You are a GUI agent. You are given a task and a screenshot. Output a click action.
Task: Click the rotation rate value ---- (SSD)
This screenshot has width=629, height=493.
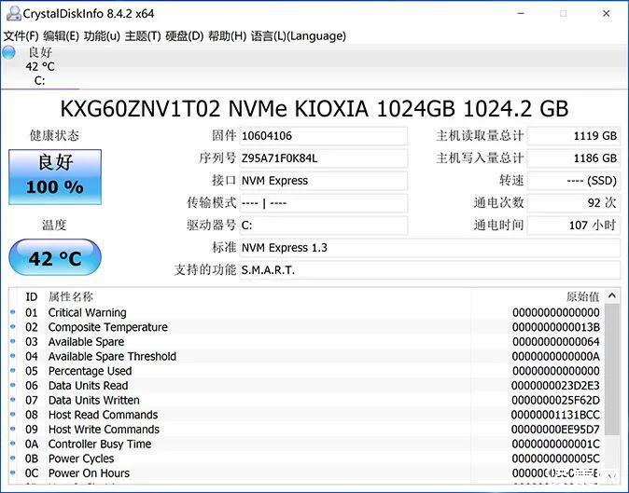point(574,181)
